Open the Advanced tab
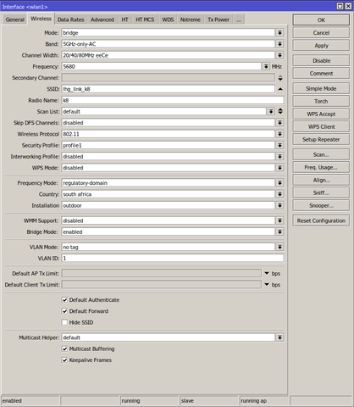354x407 pixels. (102, 20)
